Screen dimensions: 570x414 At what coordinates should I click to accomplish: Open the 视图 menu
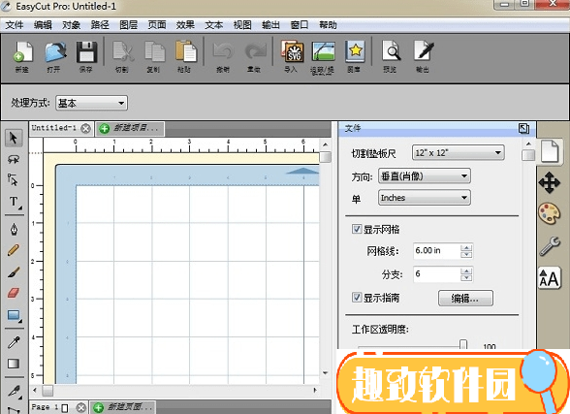[242, 24]
